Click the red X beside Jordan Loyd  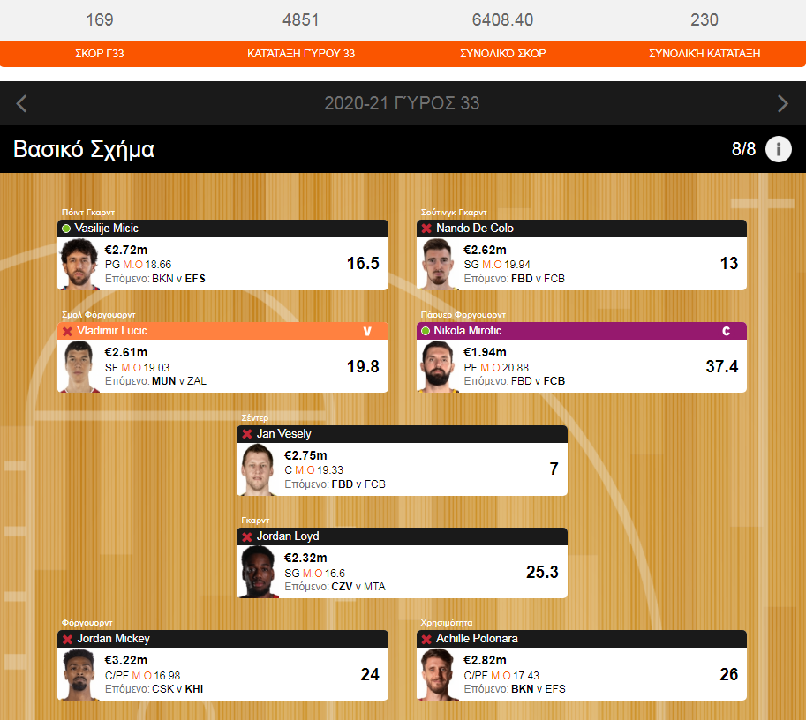coord(246,537)
